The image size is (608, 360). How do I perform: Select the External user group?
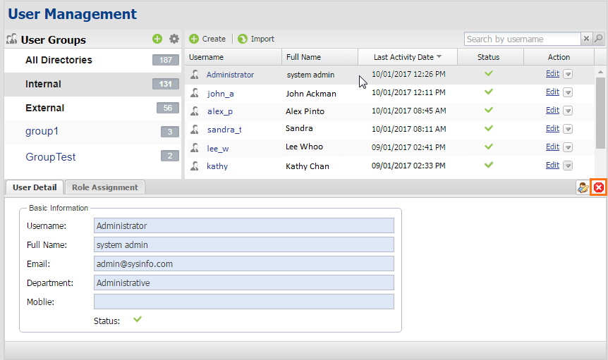(x=45, y=108)
